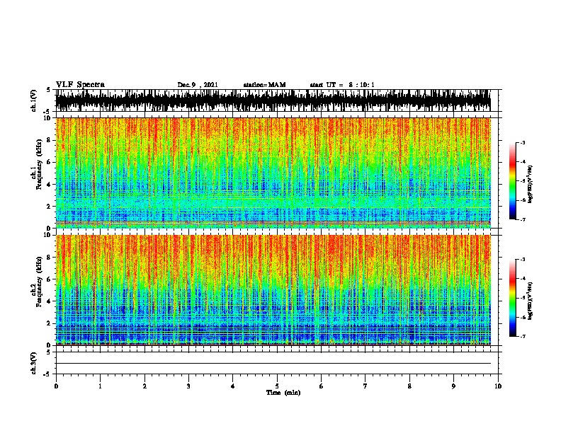
Task: Click the "3" tick label on time axis
Action: coord(188,386)
